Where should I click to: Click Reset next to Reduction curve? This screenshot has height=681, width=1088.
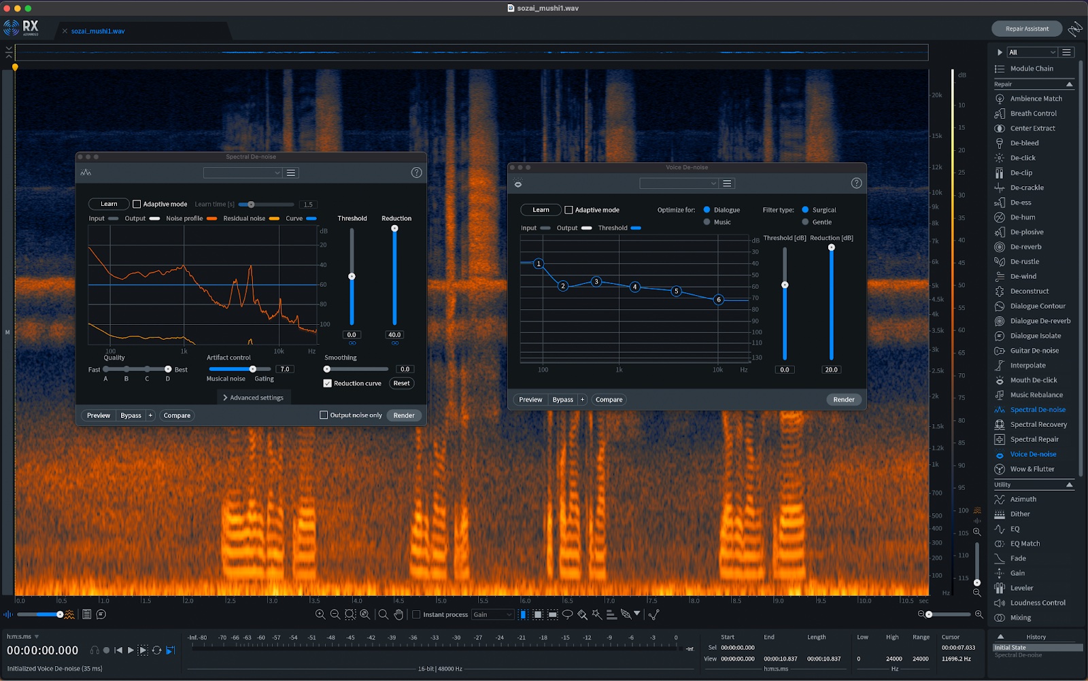[402, 383]
